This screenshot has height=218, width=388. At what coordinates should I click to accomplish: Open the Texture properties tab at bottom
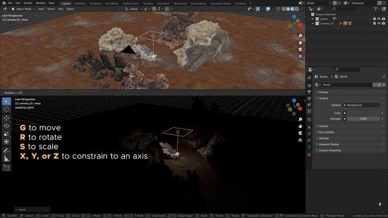coord(309,155)
